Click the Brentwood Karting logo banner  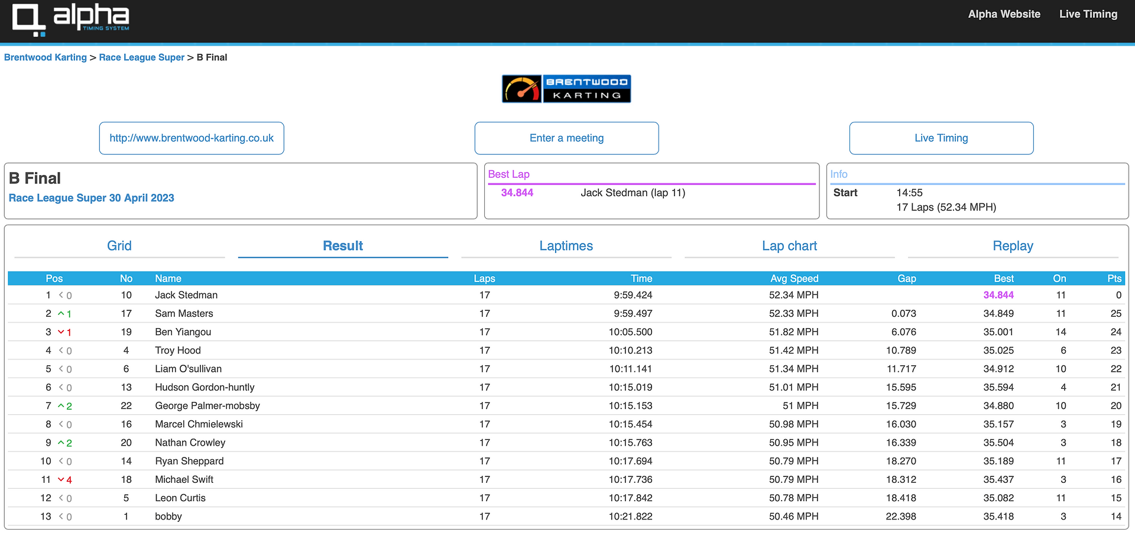click(x=566, y=89)
